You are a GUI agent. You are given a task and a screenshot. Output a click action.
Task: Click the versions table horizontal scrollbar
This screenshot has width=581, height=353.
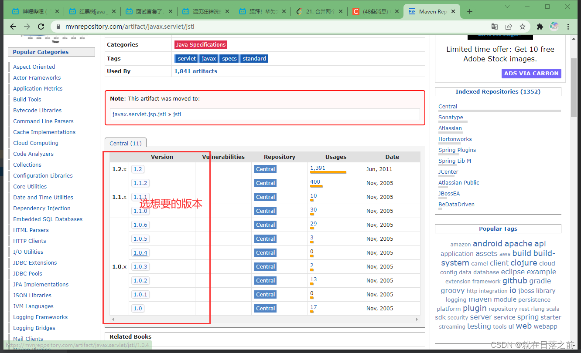point(265,319)
